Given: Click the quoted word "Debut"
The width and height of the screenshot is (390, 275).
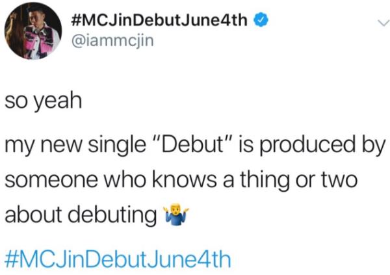Looking at the screenshot, I should (194, 145).
